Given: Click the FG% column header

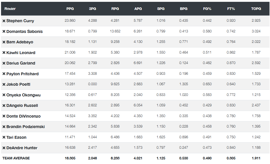Looking at the screenshot, I should (207, 9).
